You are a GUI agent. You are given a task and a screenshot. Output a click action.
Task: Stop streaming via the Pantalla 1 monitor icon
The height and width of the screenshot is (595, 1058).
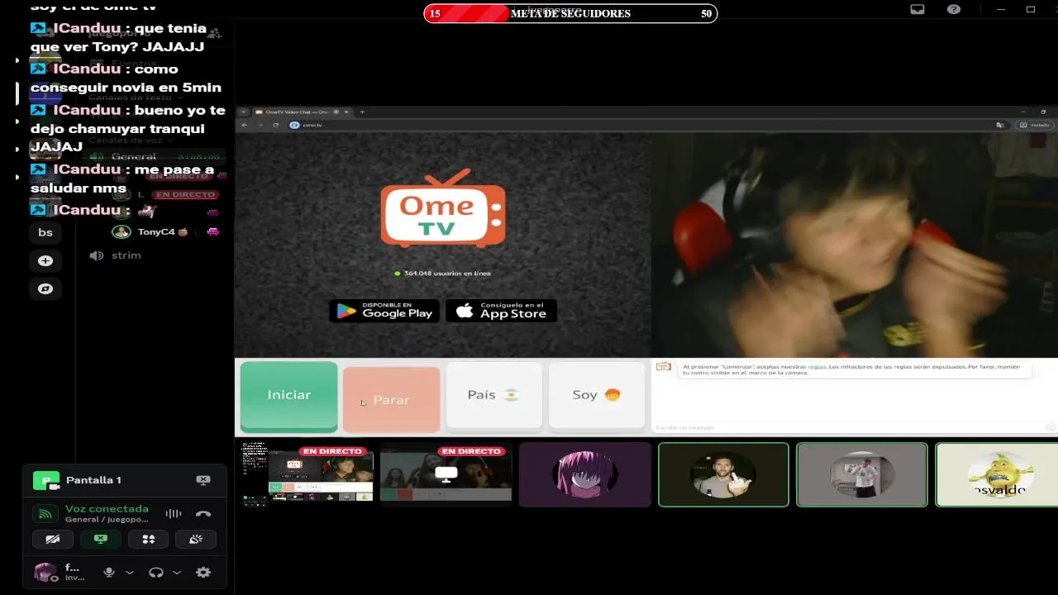203,480
